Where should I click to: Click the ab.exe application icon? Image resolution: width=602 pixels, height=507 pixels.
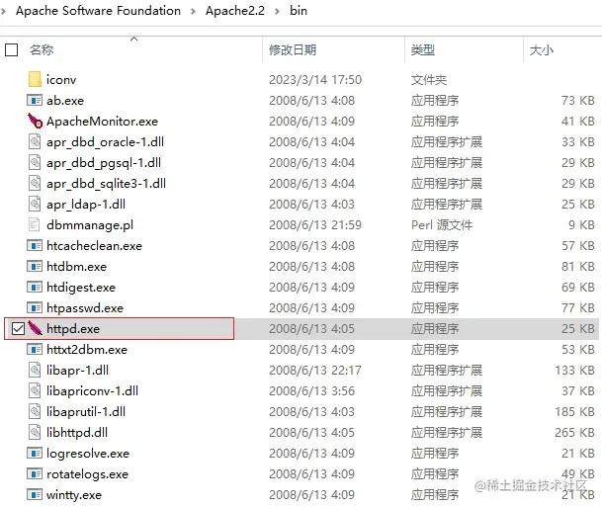click(35, 101)
